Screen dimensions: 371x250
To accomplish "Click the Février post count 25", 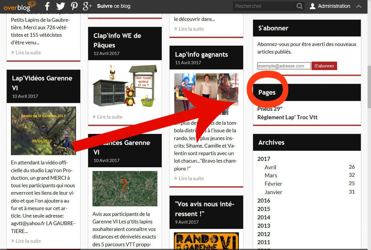I will pyautogui.click(x=352, y=183).
